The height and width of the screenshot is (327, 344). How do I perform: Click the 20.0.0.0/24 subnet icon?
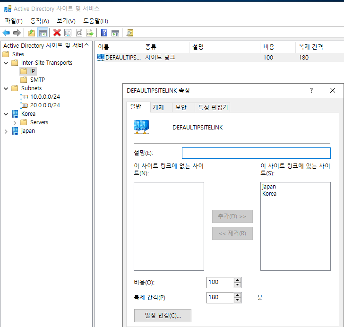(24, 105)
